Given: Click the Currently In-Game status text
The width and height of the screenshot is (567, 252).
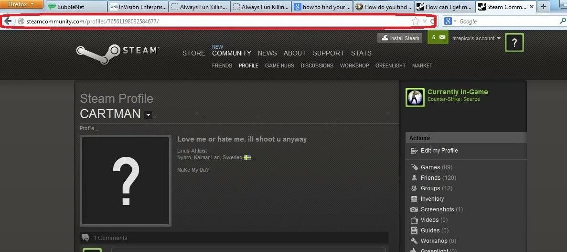Looking at the screenshot, I should [x=458, y=92].
